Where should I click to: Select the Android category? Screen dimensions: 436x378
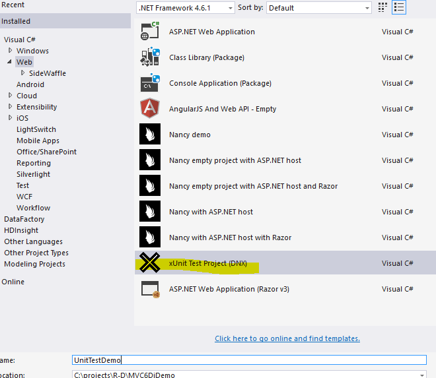(30, 84)
